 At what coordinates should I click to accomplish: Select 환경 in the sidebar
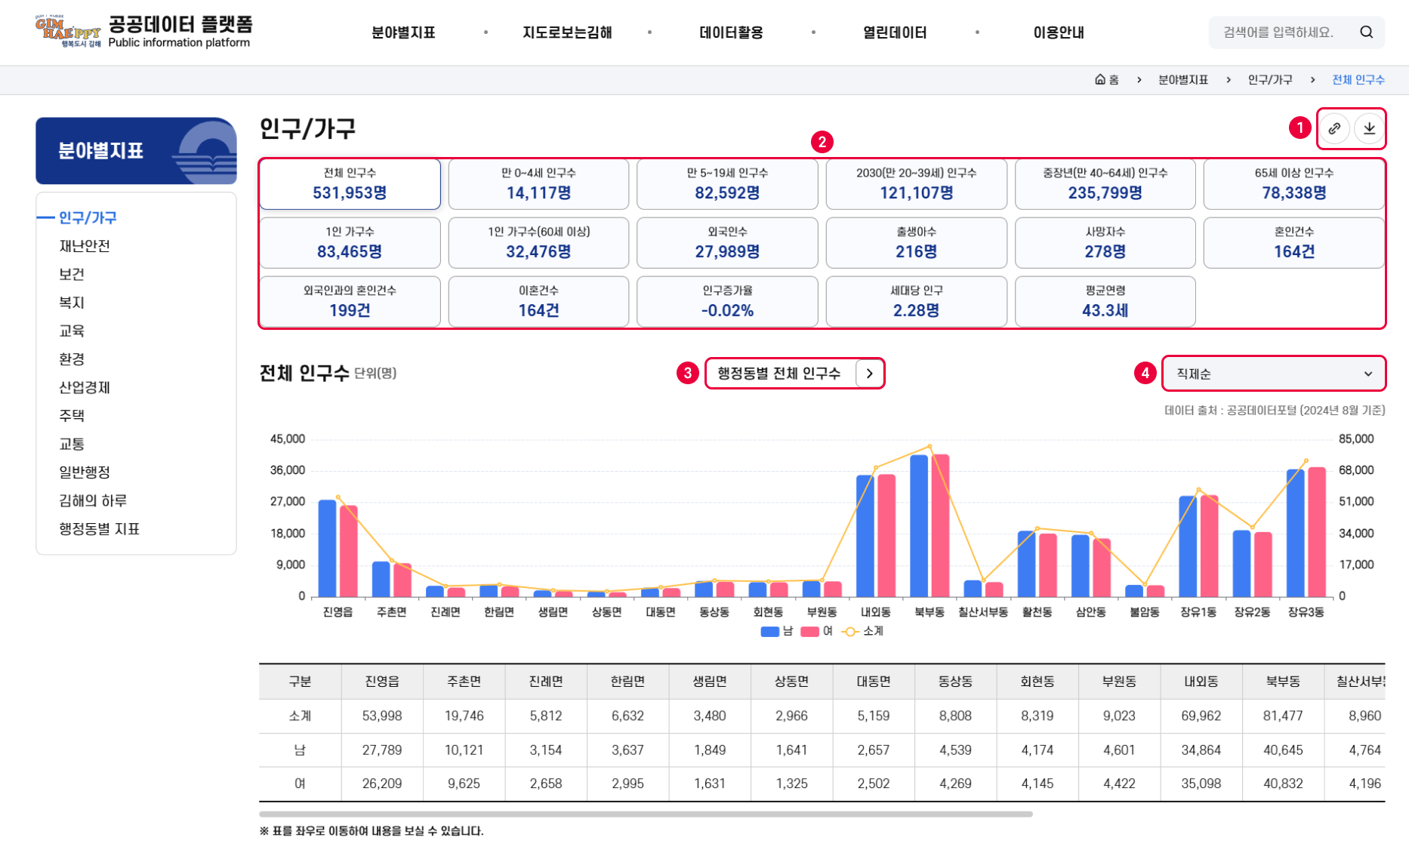72,359
